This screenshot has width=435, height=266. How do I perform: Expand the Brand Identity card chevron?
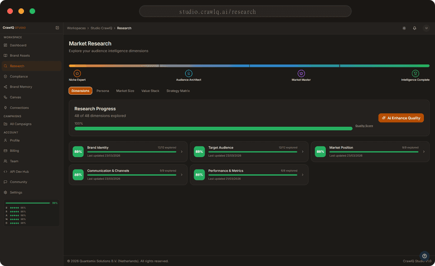click(182, 152)
